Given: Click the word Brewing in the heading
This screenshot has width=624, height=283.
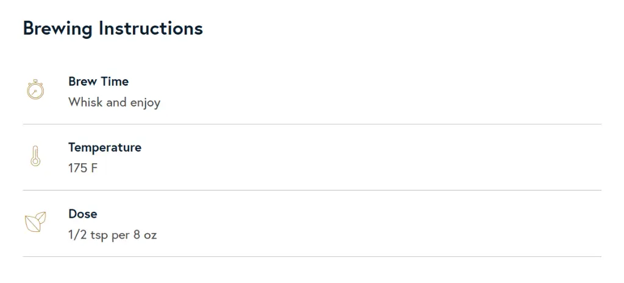Looking at the screenshot, I should point(58,28).
